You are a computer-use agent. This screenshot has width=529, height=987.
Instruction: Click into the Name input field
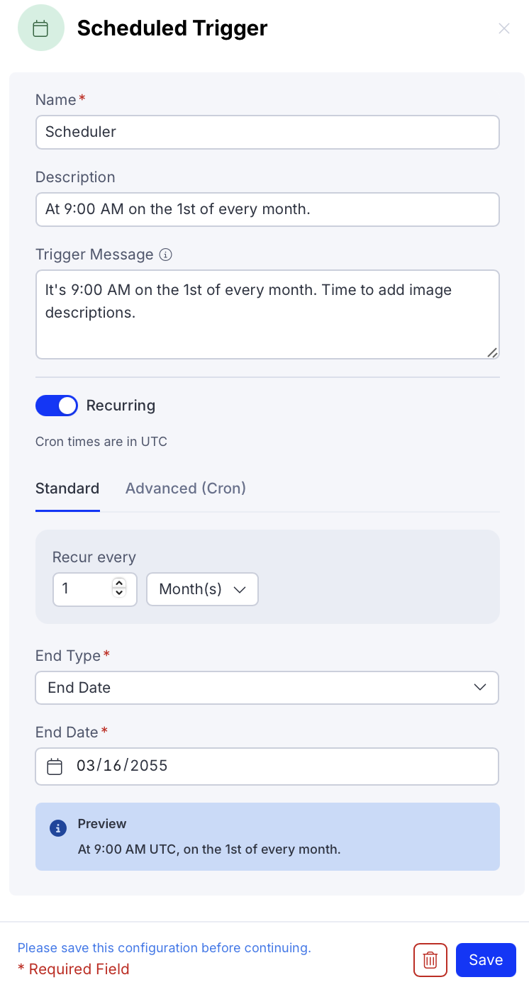[267, 132]
